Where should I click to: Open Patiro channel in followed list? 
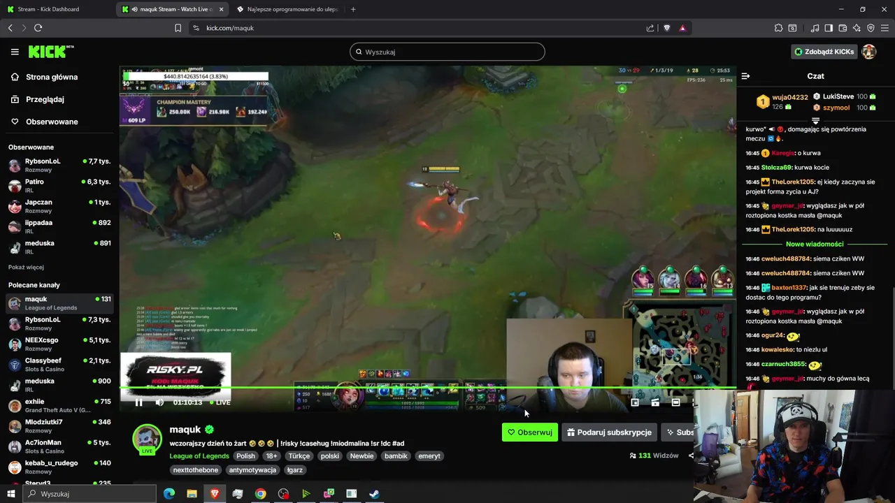pos(59,185)
